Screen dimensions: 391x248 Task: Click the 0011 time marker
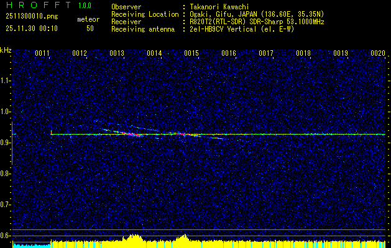(42, 54)
